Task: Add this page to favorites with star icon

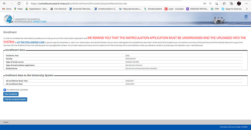Action: (216, 3)
